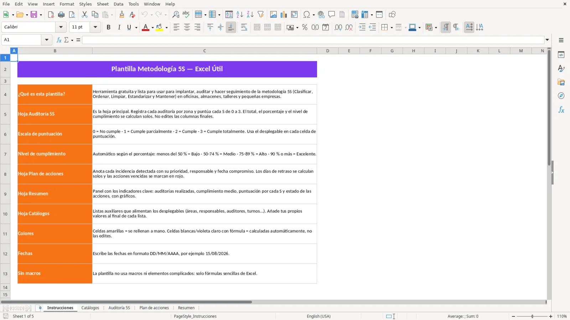Open sidebar Properties panel
Viewport: 570px width, 320px height.
(561, 55)
